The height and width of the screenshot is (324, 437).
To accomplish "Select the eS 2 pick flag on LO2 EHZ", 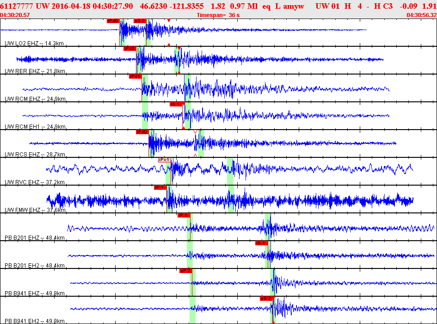I will click(140, 21).
